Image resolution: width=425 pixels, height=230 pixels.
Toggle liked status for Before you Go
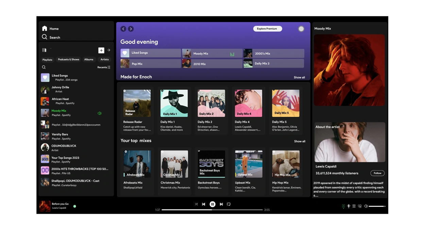click(75, 206)
